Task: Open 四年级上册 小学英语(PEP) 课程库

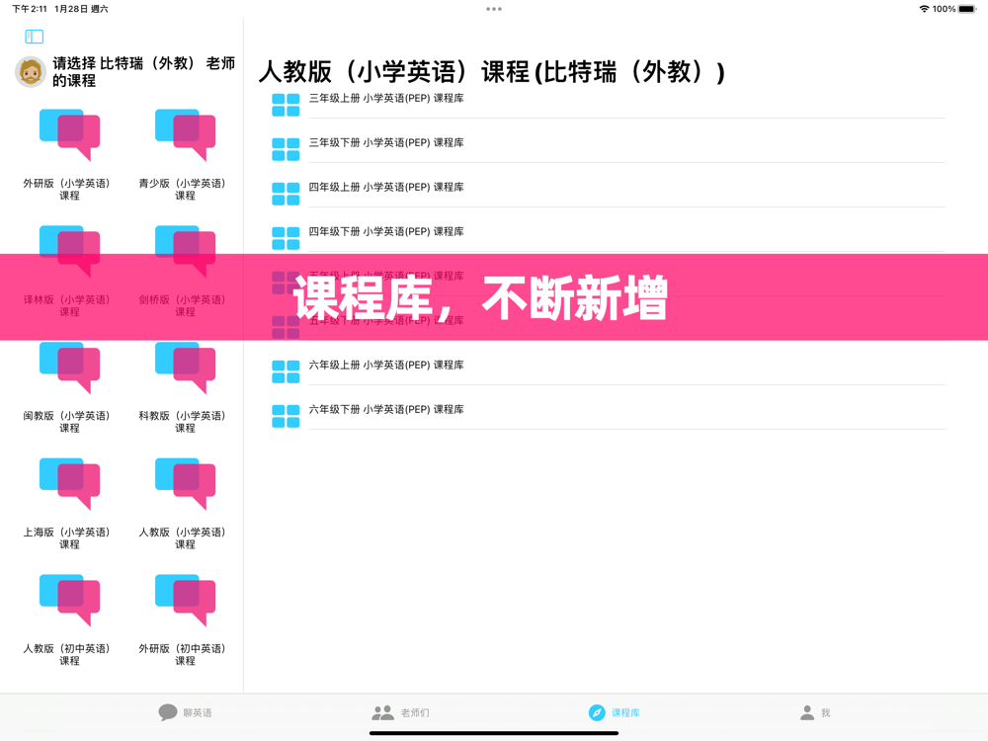Action: tap(386, 187)
